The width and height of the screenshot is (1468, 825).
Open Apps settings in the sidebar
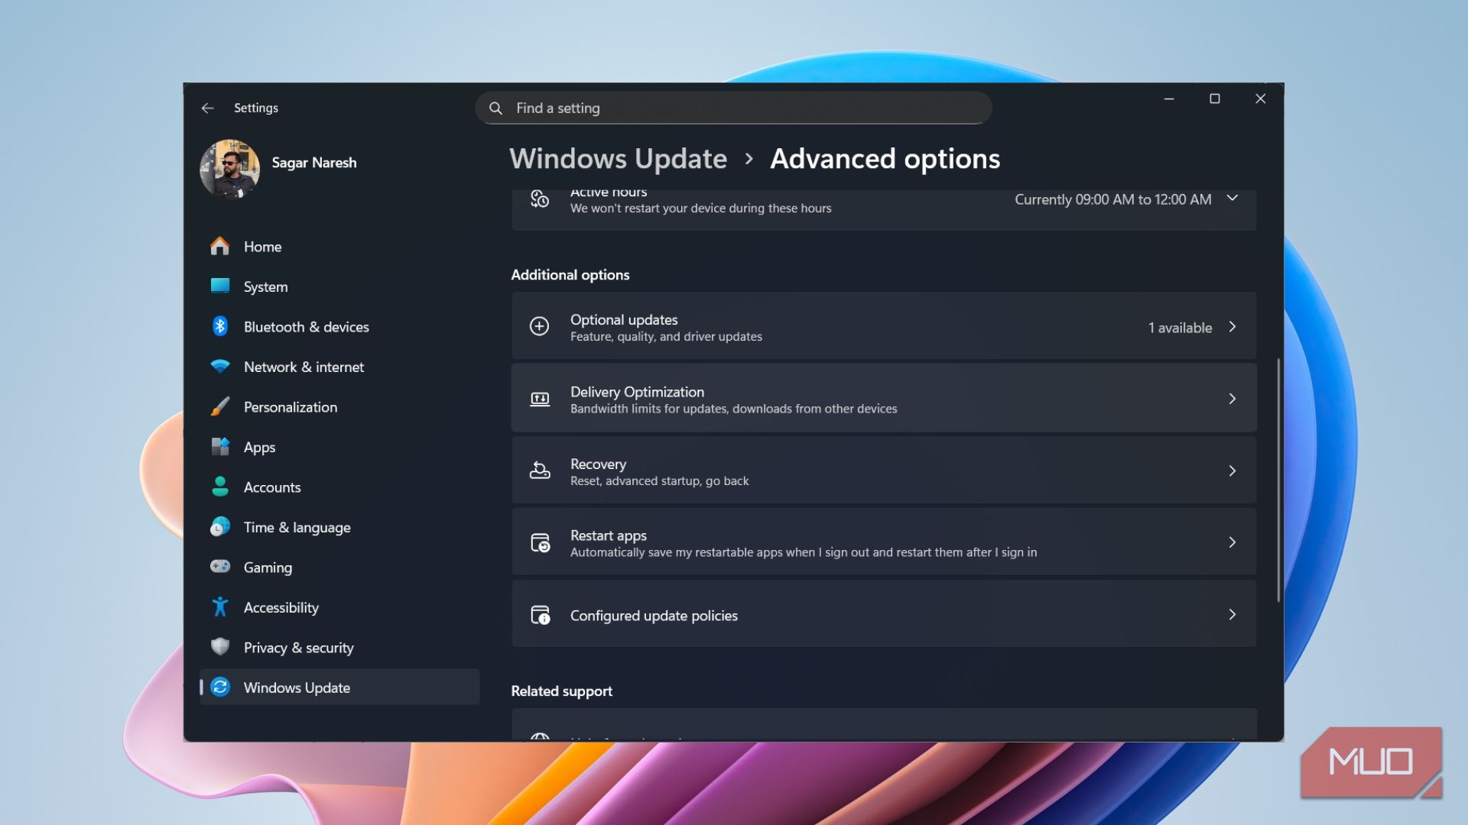click(339, 447)
